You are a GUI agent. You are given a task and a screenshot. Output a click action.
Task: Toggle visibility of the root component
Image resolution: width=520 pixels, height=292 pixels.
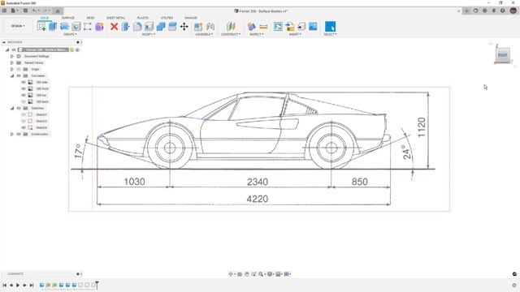click(14, 49)
